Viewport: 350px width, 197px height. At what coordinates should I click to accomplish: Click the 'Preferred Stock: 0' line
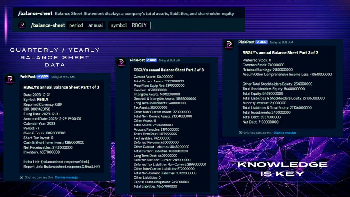(x=257, y=60)
